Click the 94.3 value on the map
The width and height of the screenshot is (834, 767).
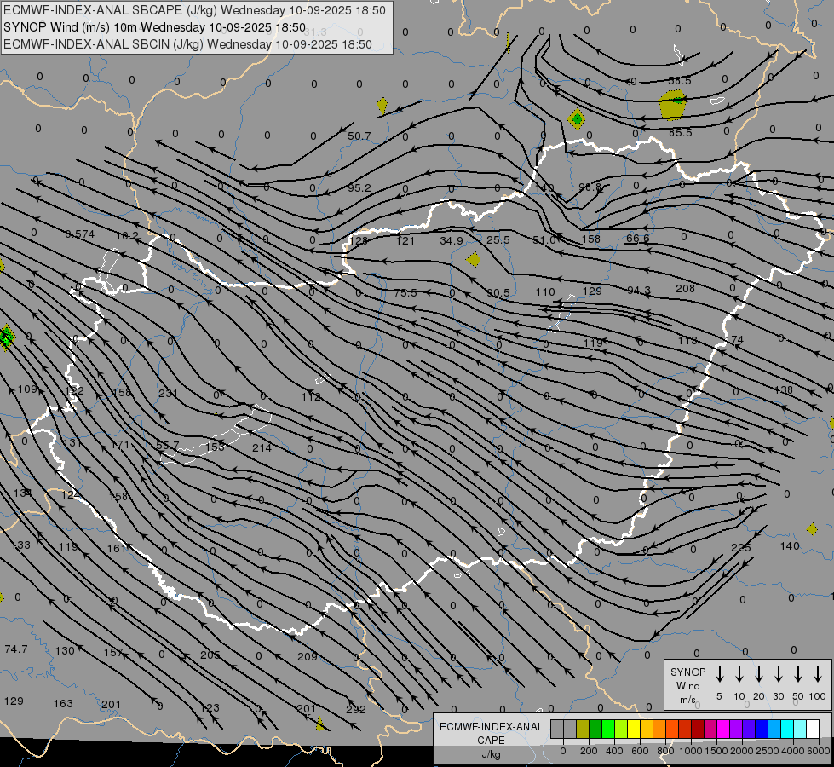point(639,291)
